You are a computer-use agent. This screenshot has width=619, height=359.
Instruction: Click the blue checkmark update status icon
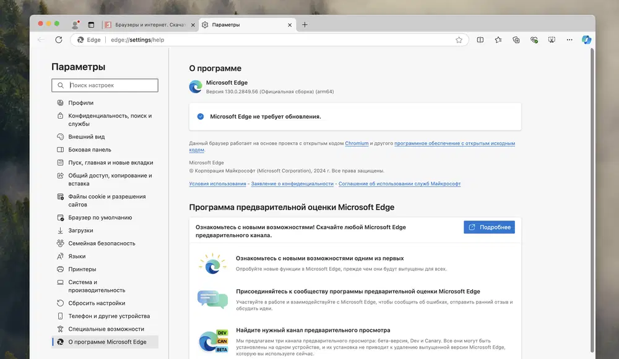(201, 117)
